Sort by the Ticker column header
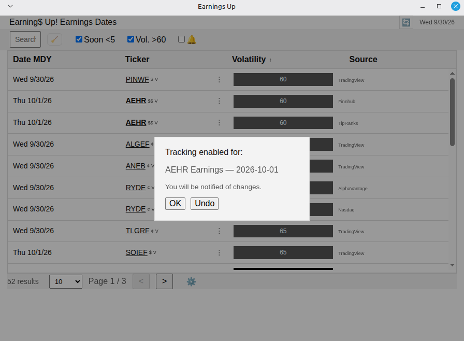 137,59
